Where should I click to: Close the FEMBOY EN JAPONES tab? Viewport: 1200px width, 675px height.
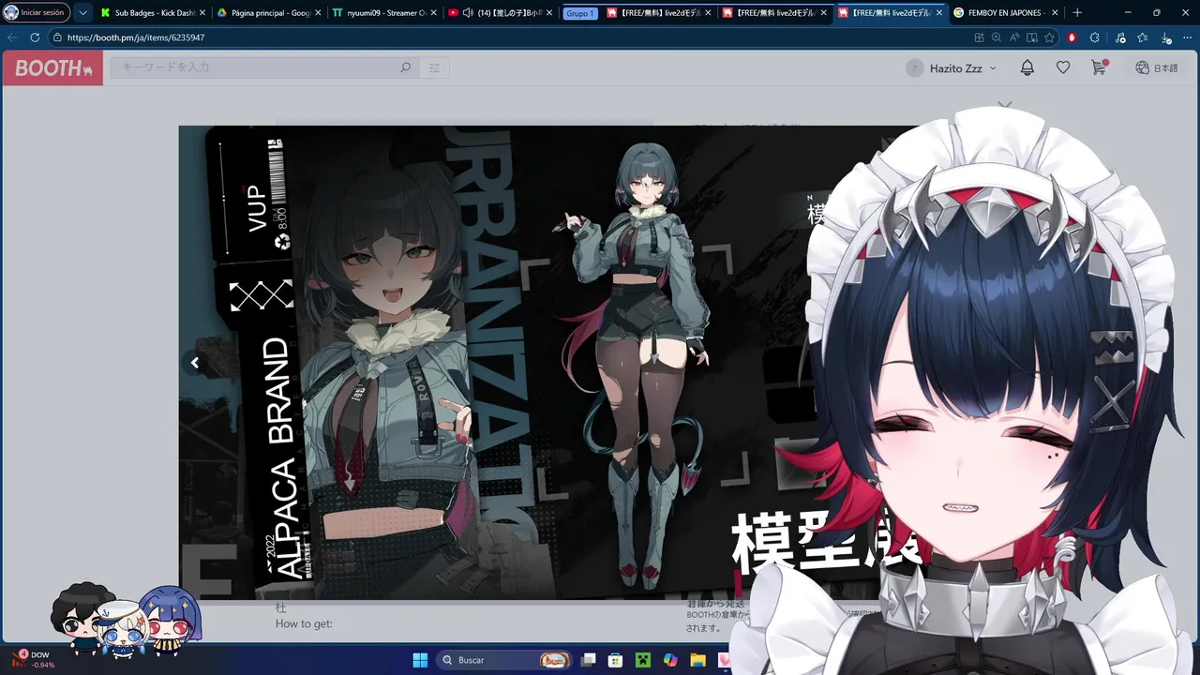click(x=1055, y=13)
